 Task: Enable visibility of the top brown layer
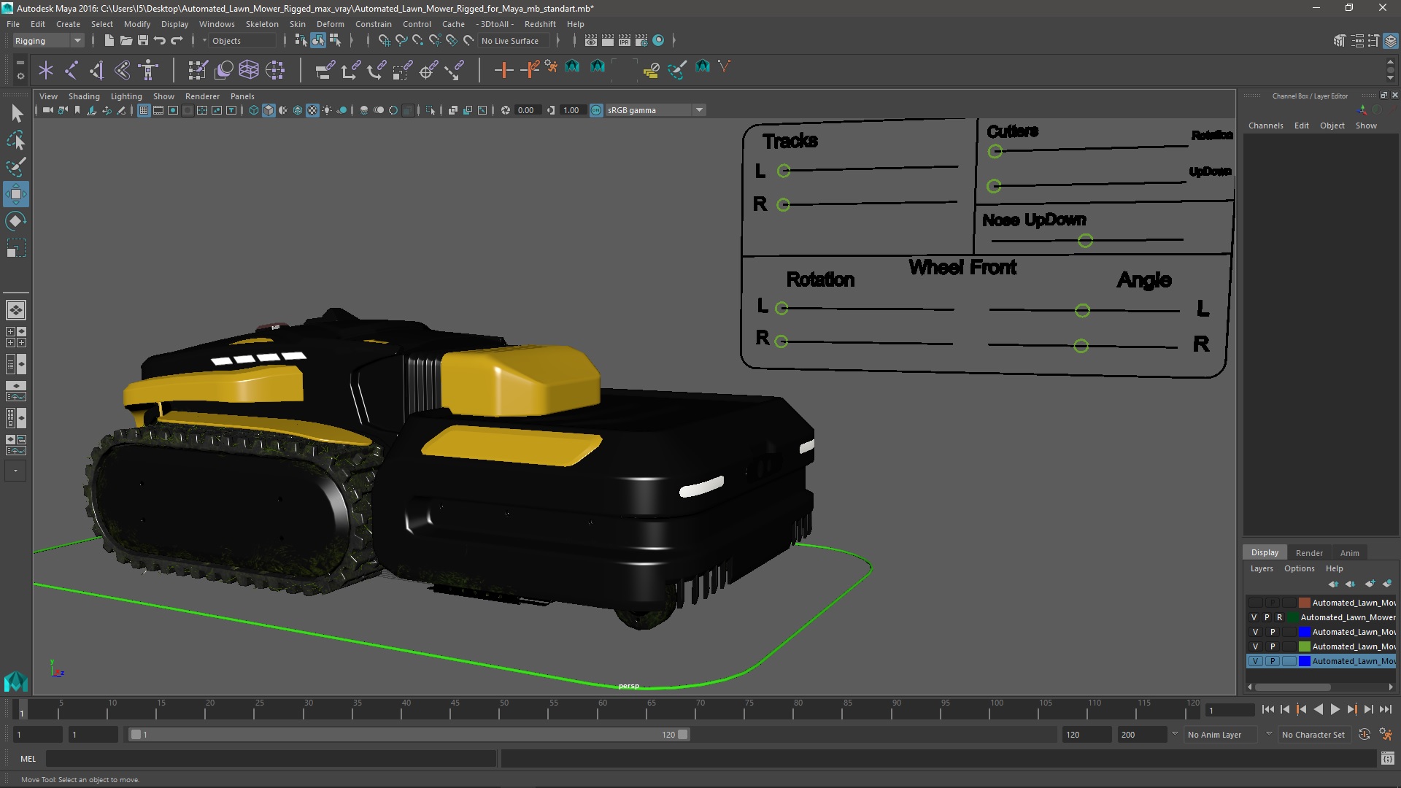point(1256,603)
